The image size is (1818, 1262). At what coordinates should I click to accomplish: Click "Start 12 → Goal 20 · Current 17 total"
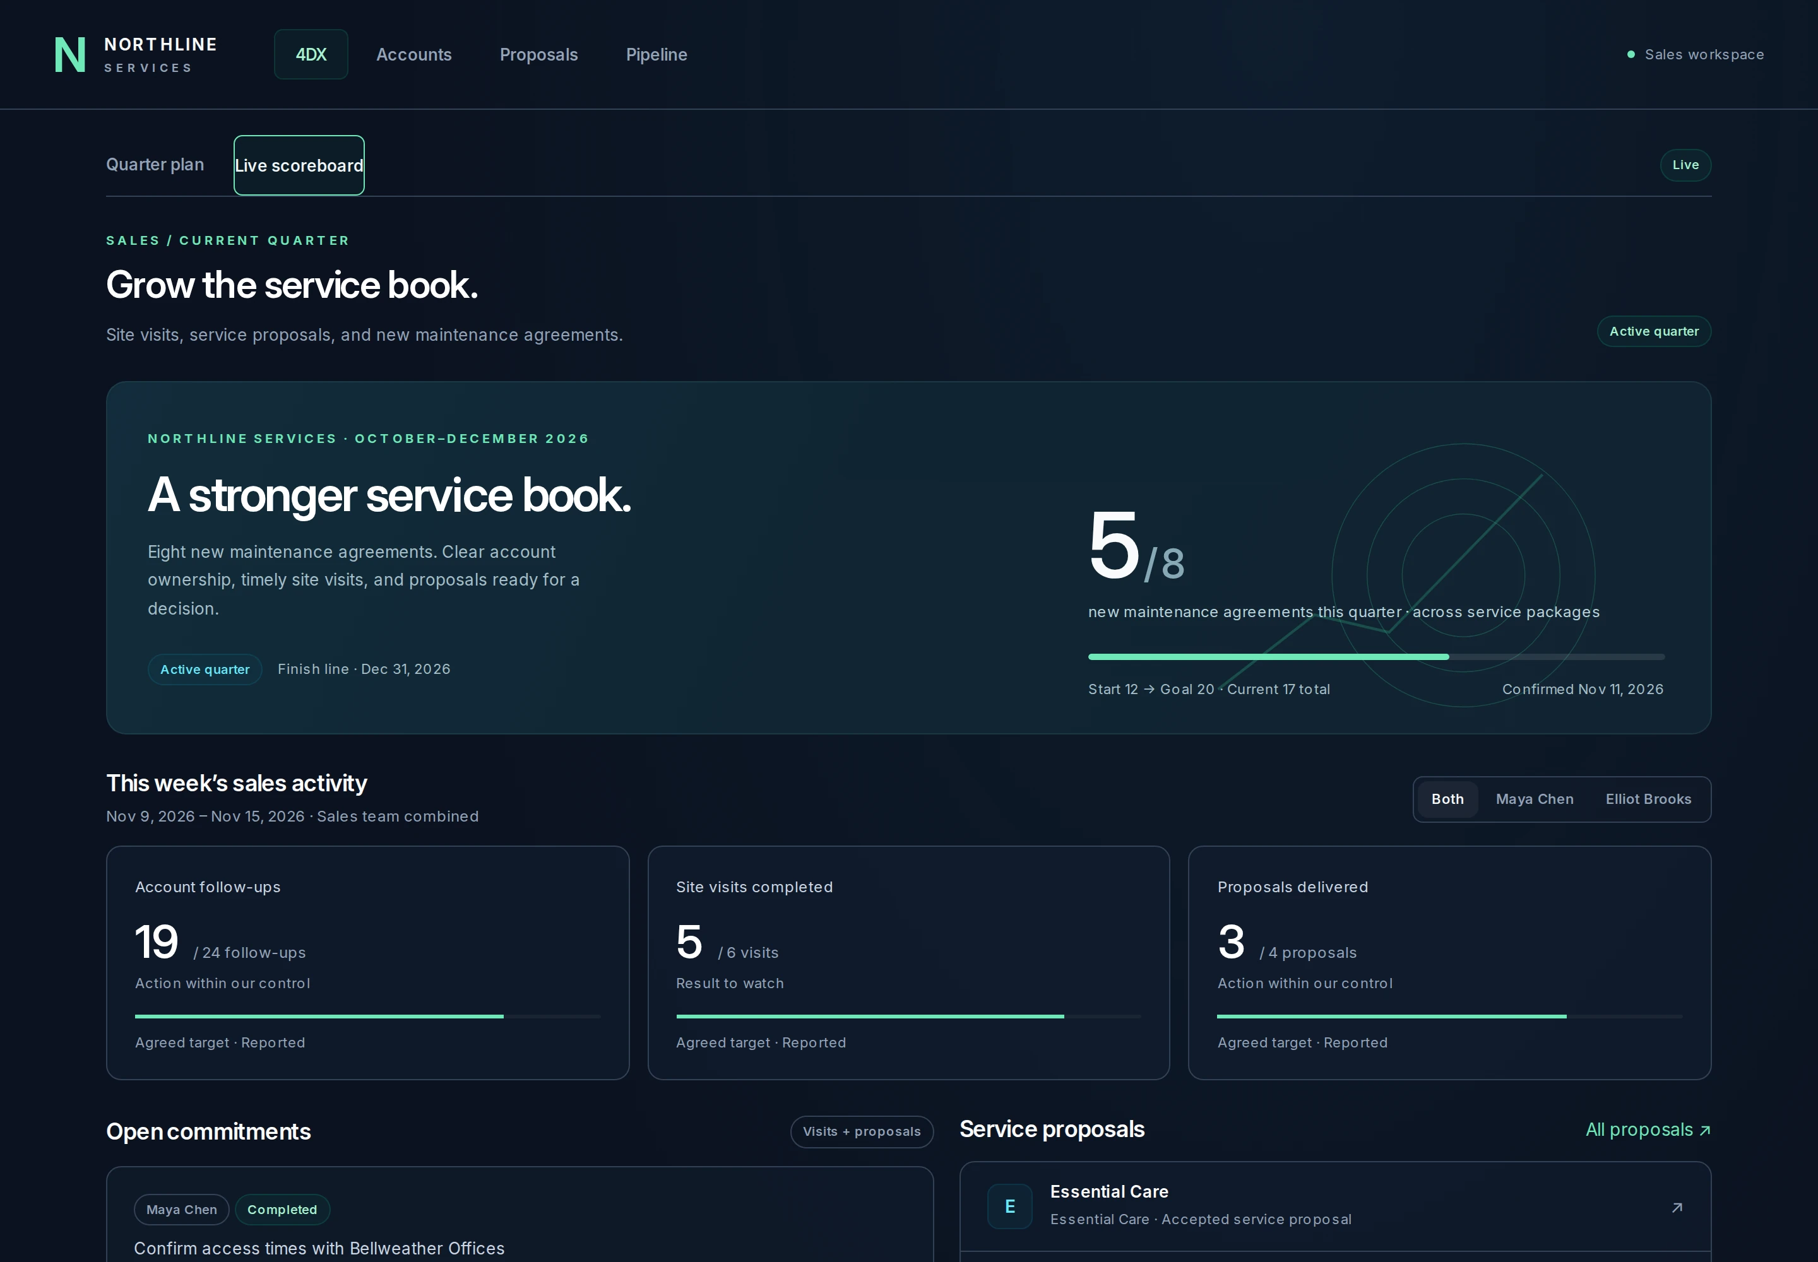(x=1209, y=690)
